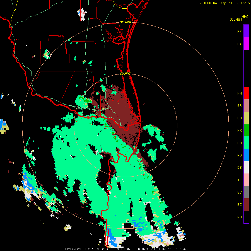251x251 pixels.
Task: Click the IC legend label
Action: pyautogui.click(x=239, y=180)
